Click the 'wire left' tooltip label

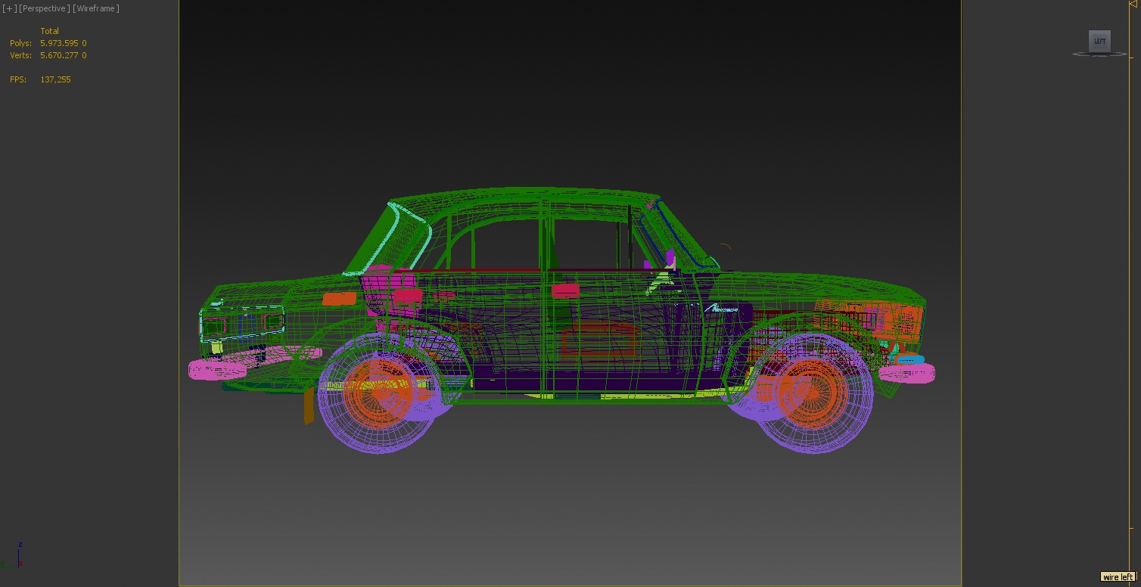click(x=1119, y=577)
